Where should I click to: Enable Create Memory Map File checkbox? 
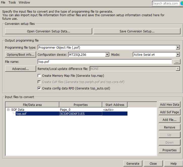pos(39,76)
